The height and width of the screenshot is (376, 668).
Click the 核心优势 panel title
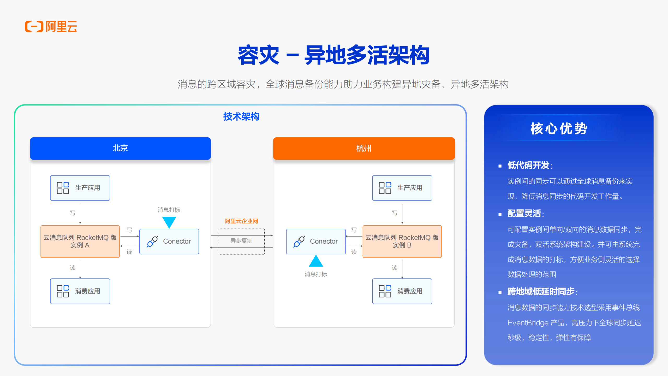point(559,128)
